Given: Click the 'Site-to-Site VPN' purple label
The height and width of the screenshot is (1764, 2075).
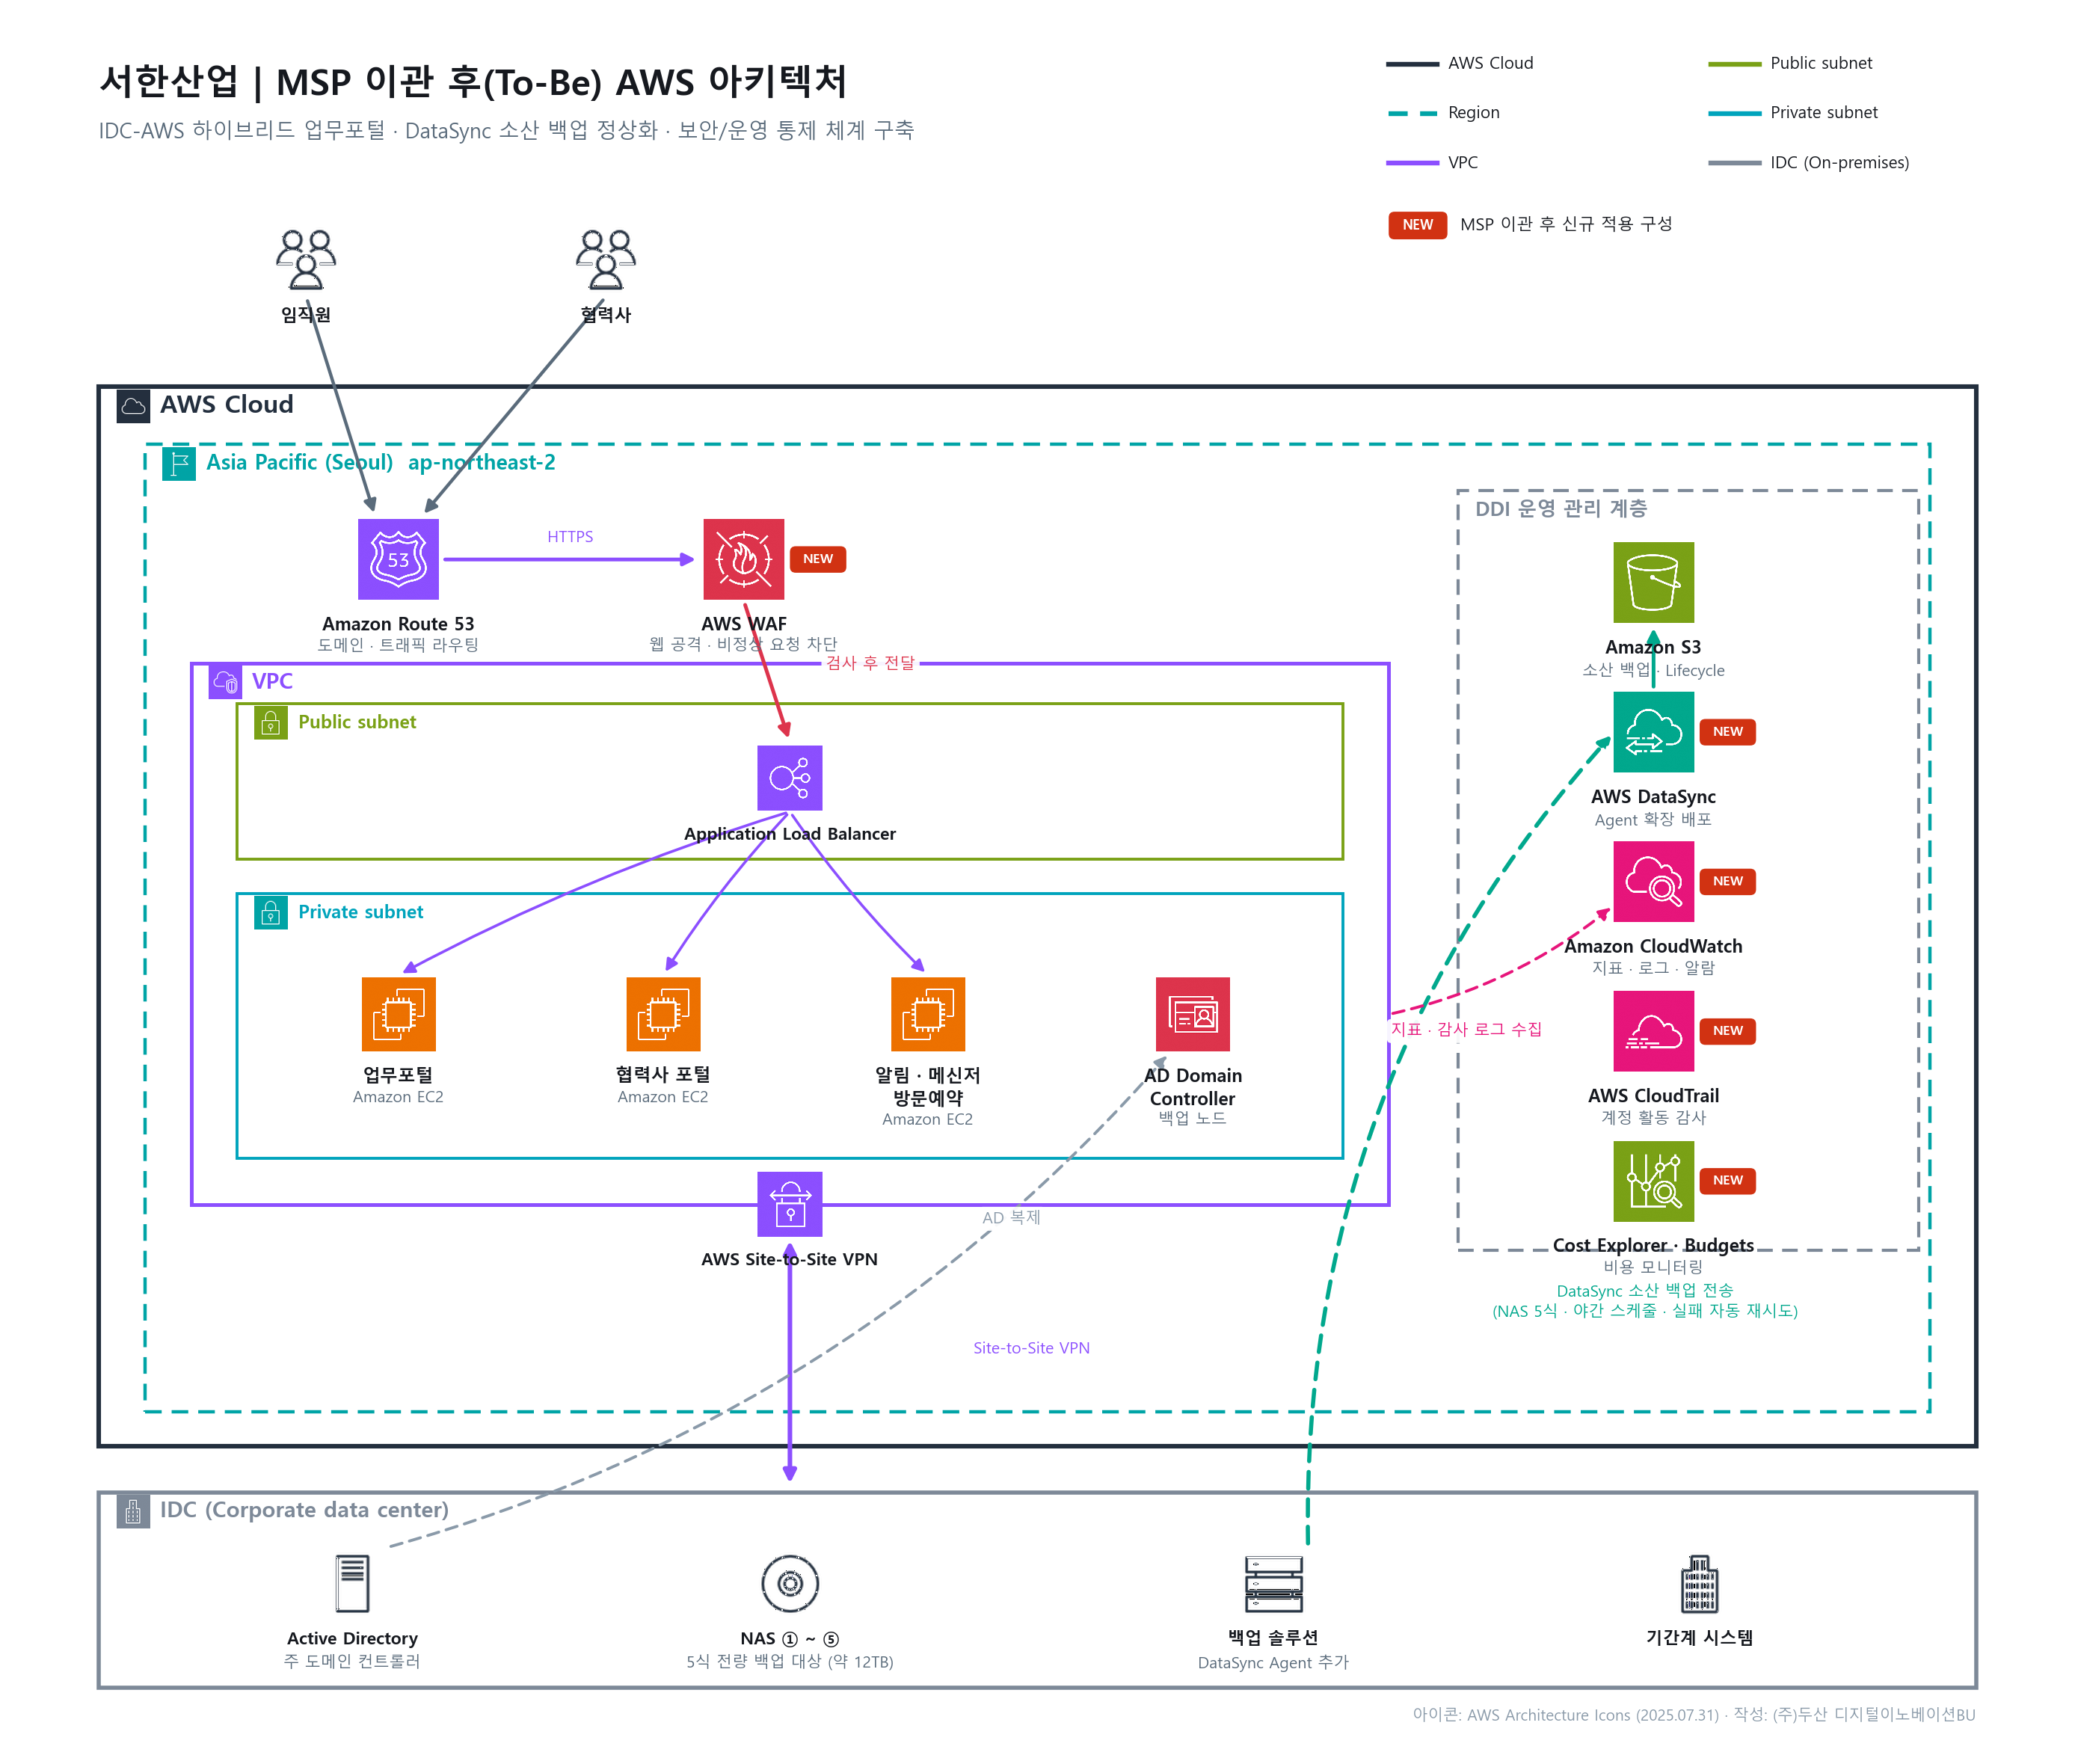Looking at the screenshot, I should point(1031,1348).
